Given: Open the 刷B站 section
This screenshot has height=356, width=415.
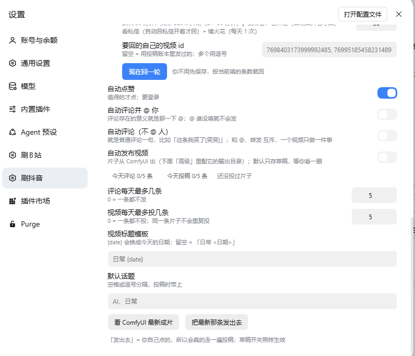Looking at the screenshot, I should pyautogui.click(x=45, y=155).
